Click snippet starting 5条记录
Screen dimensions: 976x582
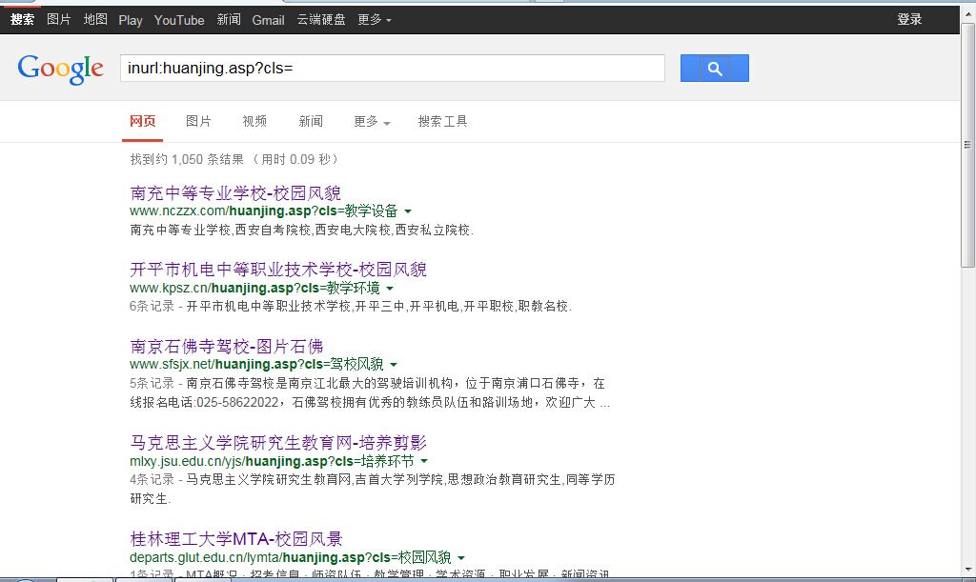pyautogui.click(x=370, y=392)
